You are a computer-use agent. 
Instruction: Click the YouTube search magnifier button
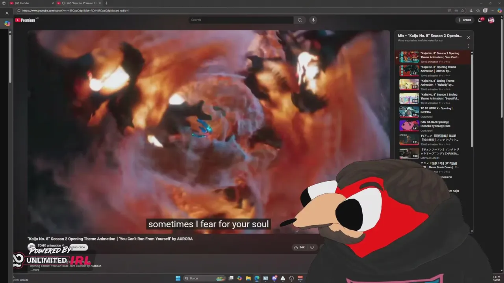[300, 20]
